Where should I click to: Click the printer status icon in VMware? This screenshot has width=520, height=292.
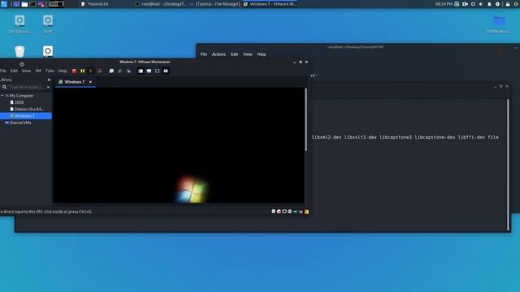tap(290, 211)
